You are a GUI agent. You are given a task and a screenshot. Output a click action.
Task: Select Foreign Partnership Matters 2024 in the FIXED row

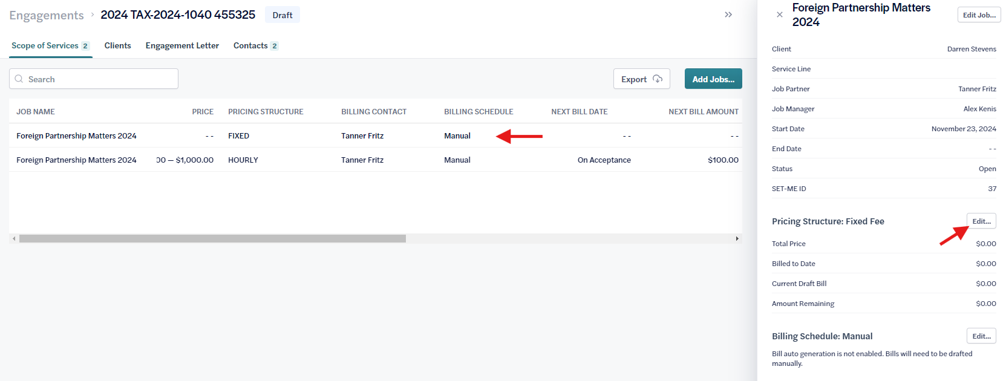[x=76, y=136]
